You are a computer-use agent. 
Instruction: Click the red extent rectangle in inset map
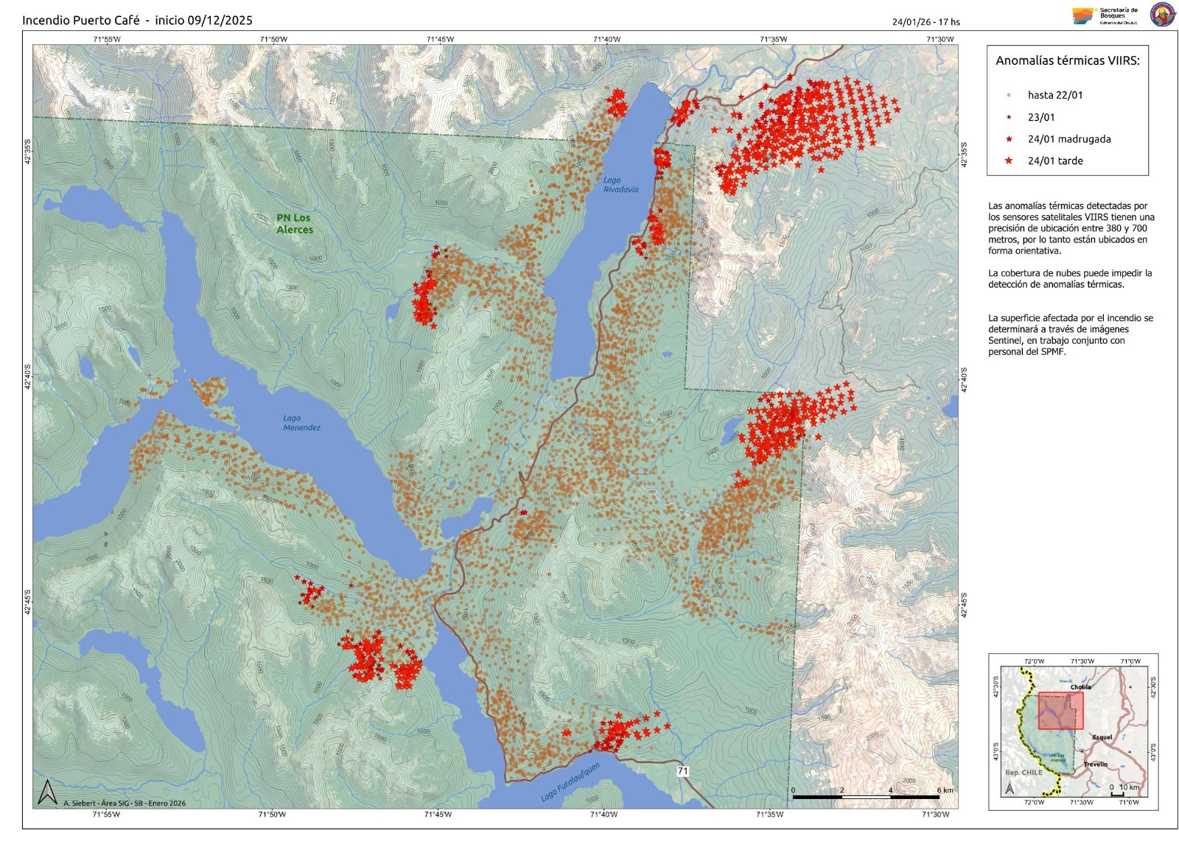1060,711
